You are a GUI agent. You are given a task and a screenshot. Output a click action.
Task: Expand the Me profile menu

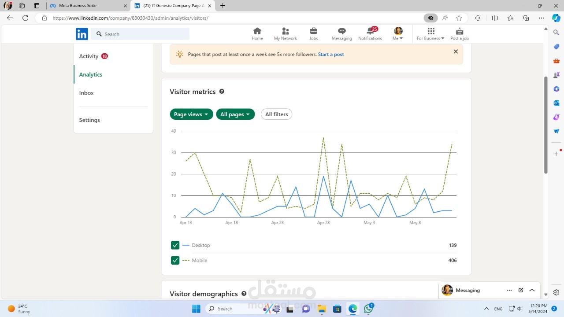(398, 34)
